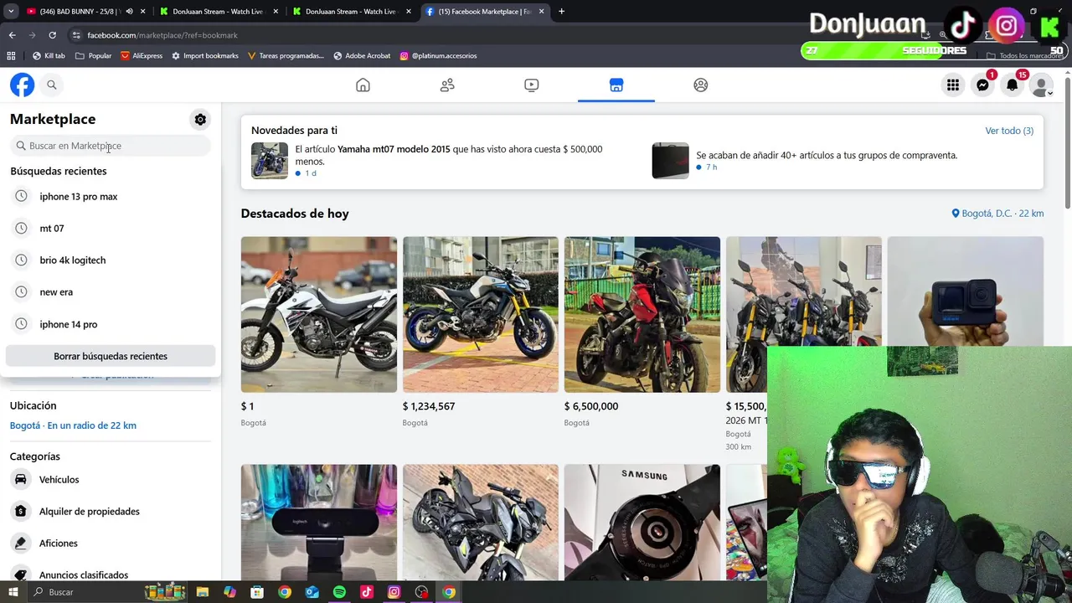The image size is (1072, 603).
Task: Open Spotify from the taskbar
Action: point(339,592)
